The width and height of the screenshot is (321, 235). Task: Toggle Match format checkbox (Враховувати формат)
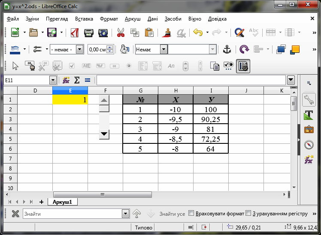[x=191, y=213]
